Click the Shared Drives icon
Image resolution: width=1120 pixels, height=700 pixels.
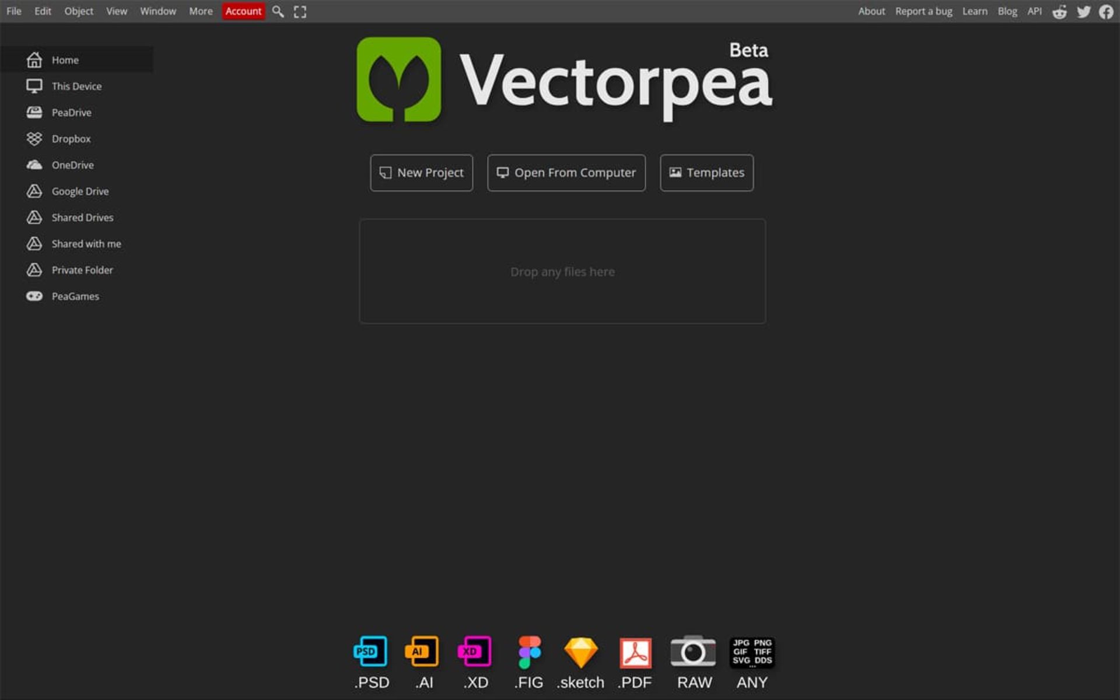(x=34, y=217)
